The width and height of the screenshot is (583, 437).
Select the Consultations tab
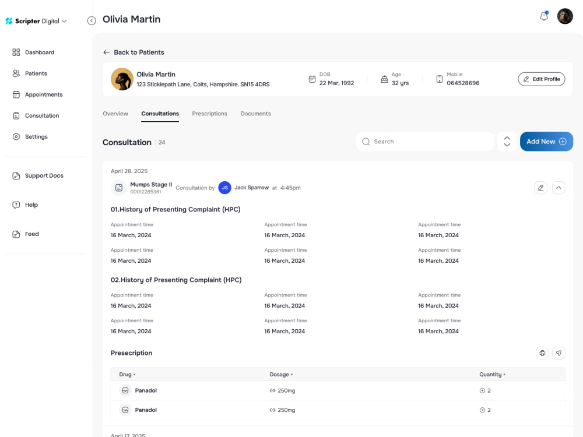click(160, 114)
